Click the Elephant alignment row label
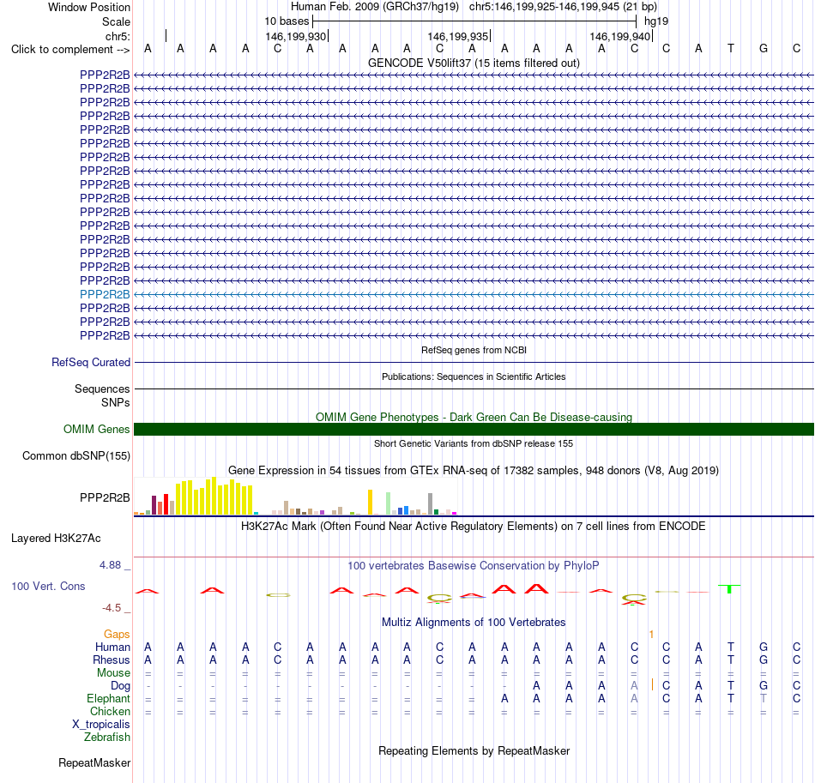 pyautogui.click(x=108, y=699)
